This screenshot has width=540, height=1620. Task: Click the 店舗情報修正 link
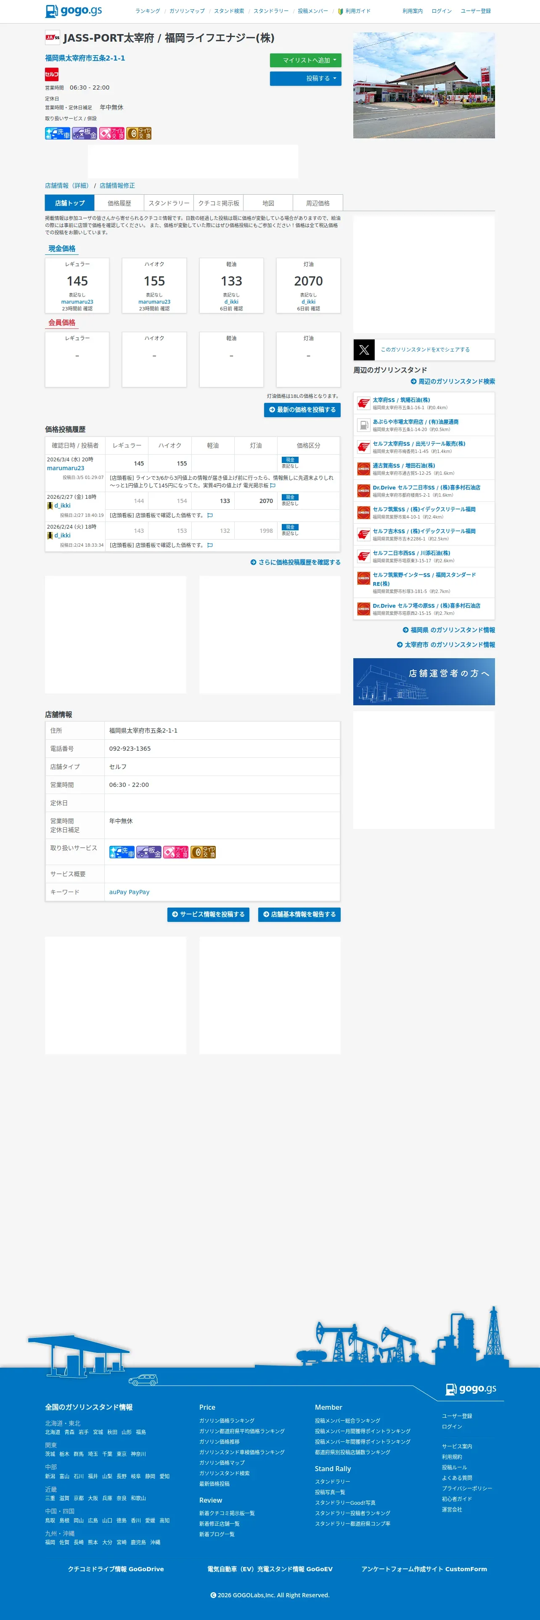(x=117, y=186)
